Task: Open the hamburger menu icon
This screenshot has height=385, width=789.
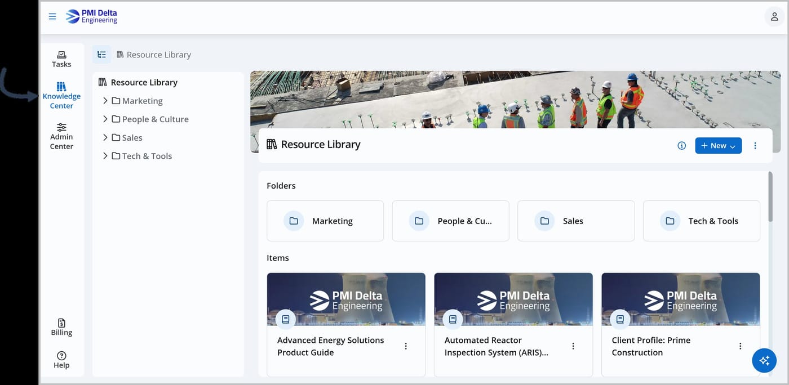Action: (x=52, y=17)
